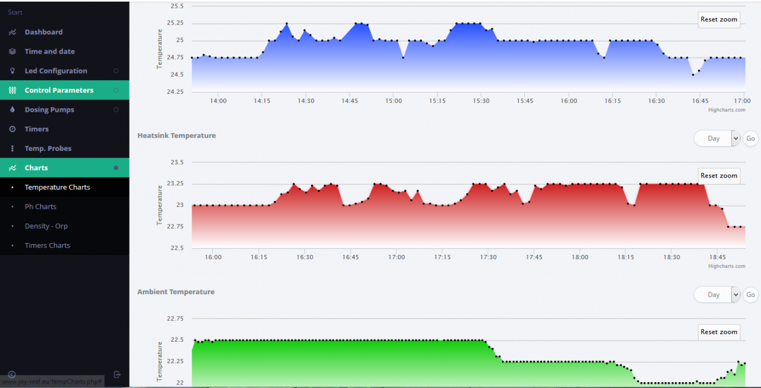Open the Timers Charts submenu item
The image size is (761, 388).
click(47, 245)
